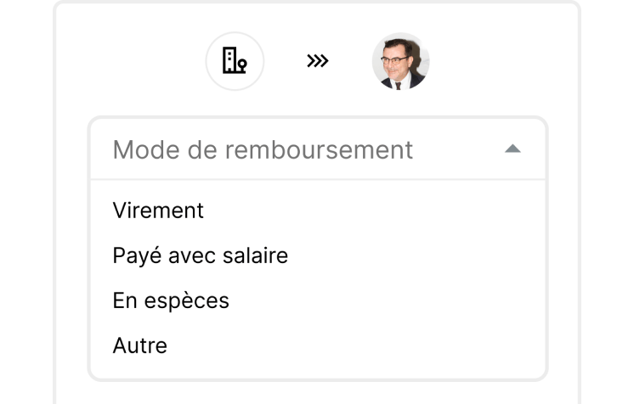Click the company building icon

coord(235,62)
